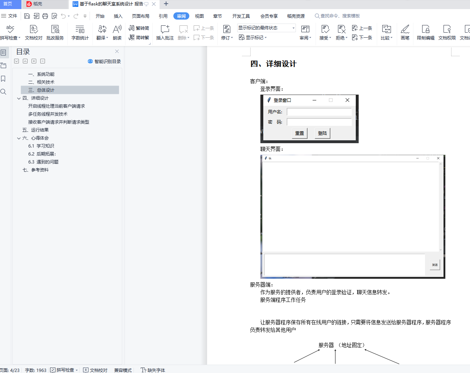Switch to the 开始 ribbon tab
Image resolution: width=470 pixels, height=373 pixels.
100,16
